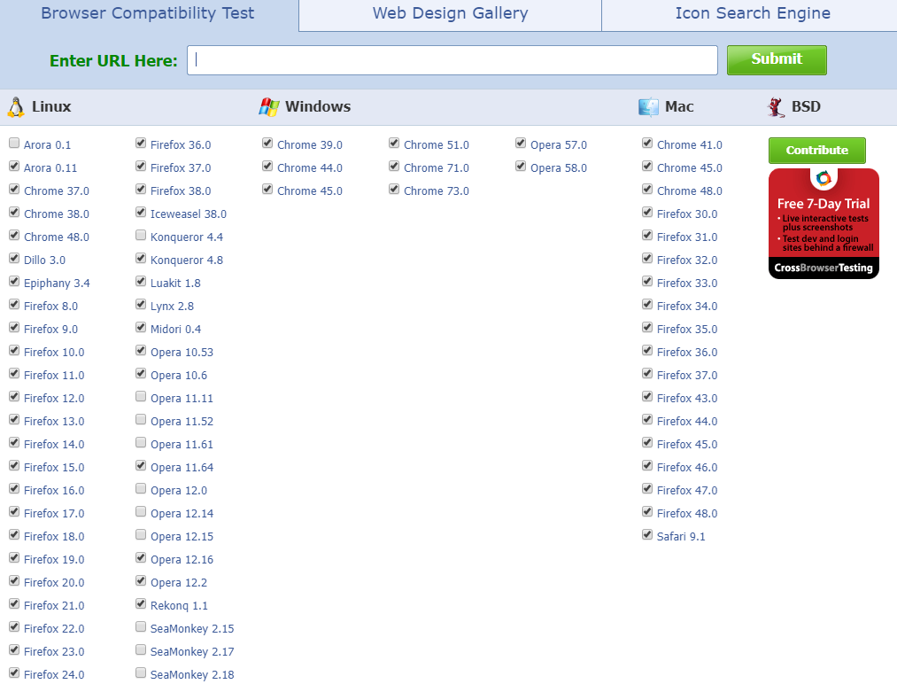
Task: Uncheck the Midori 0.4 checkbox
Action: point(141,328)
